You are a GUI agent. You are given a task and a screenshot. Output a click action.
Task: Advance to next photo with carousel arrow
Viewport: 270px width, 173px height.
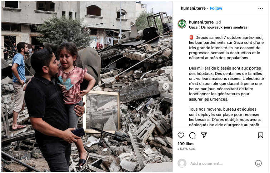[166, 86]
